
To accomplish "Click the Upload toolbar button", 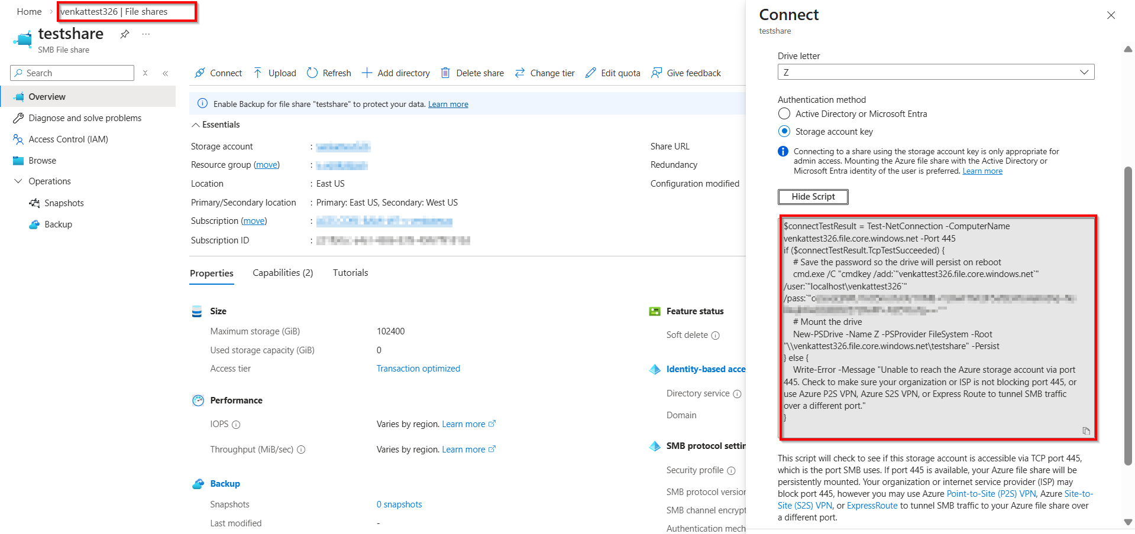I will click(x=274, y=73).
